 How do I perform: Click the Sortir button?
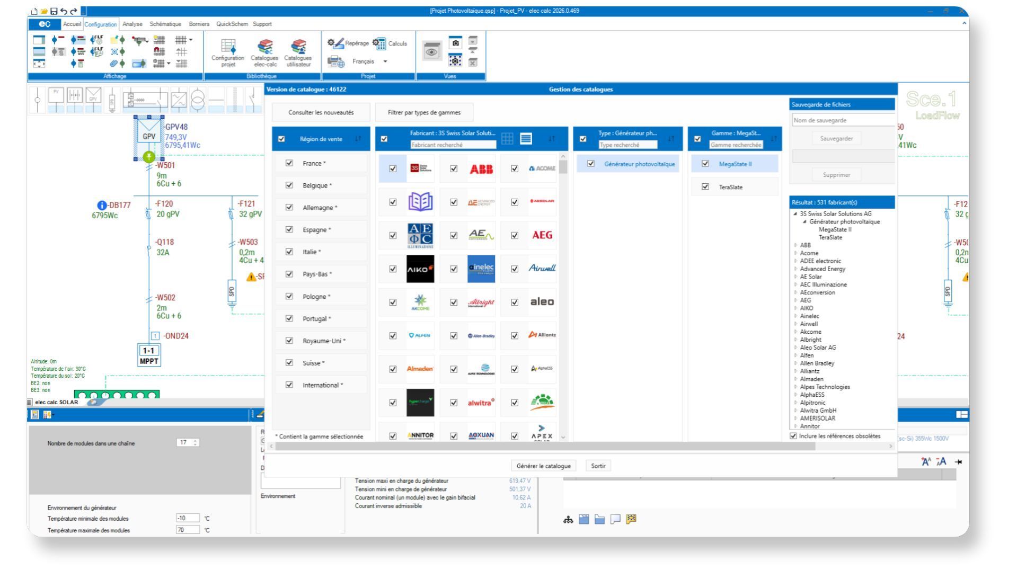[598, 466]
